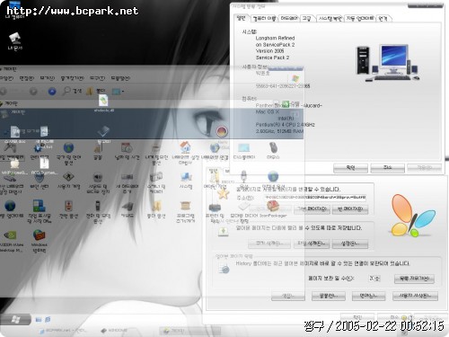Screen dimensions: 449x337
Task: Click Colors (색) button in Internet Options
Action: click(x=288, y=296)
